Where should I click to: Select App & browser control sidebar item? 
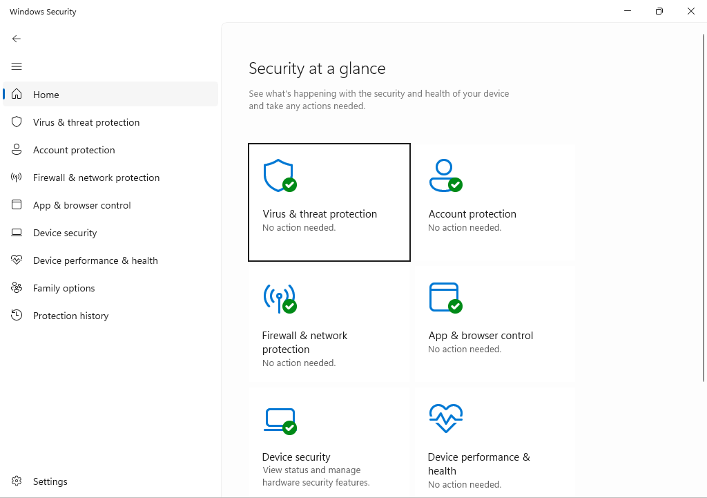tap(81, 205)
